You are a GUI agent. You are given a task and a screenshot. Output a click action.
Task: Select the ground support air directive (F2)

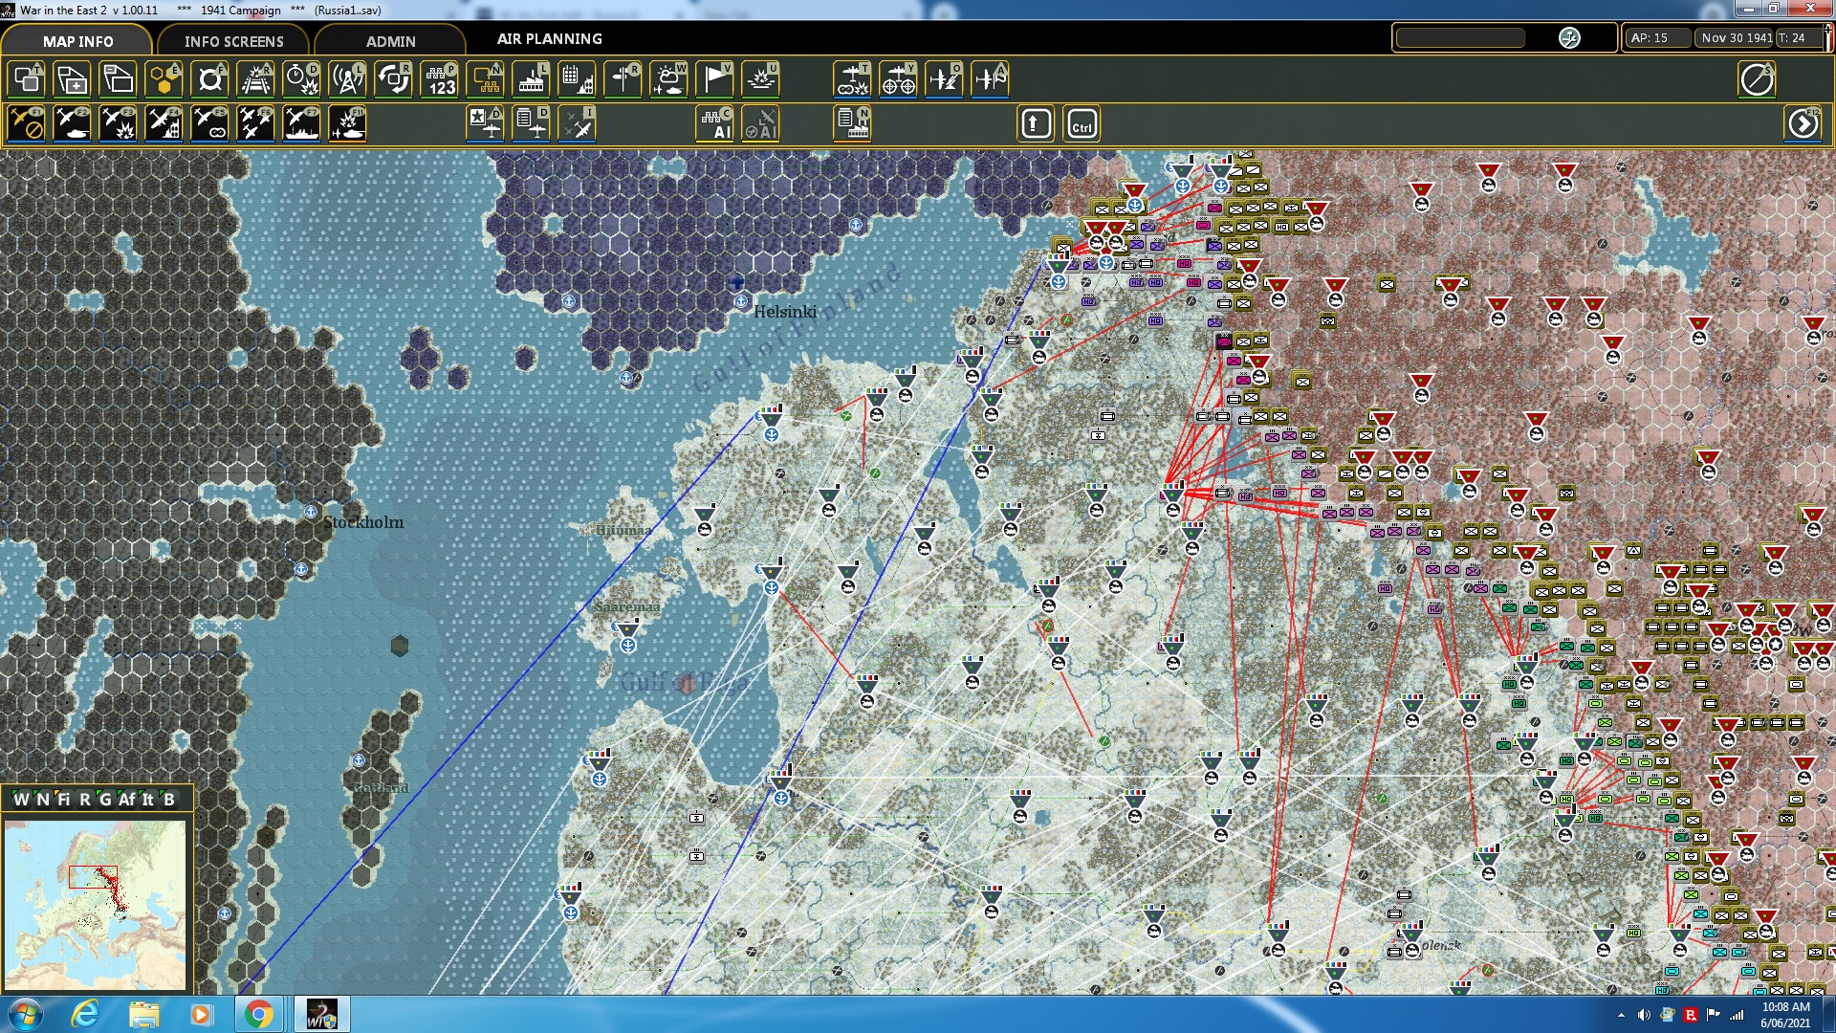tap(72, 124)
